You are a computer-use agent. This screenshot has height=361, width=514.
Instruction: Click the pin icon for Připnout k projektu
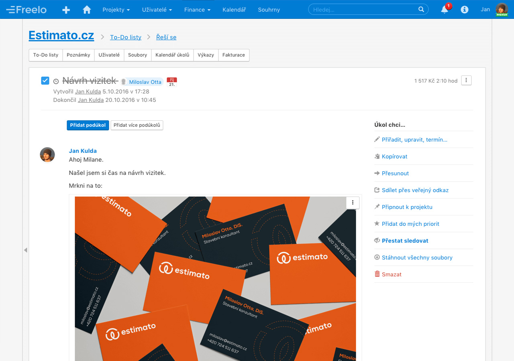coord(377,207)
